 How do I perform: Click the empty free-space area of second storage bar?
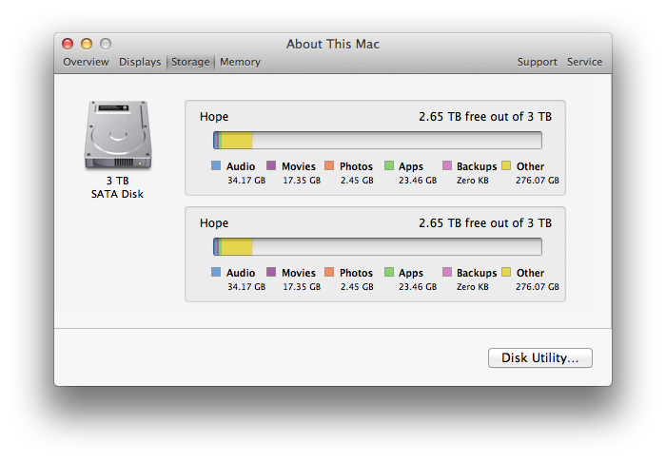pos(397,246)
